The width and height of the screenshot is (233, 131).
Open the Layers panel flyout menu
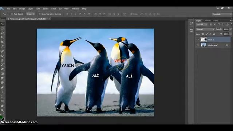point(231,21)
